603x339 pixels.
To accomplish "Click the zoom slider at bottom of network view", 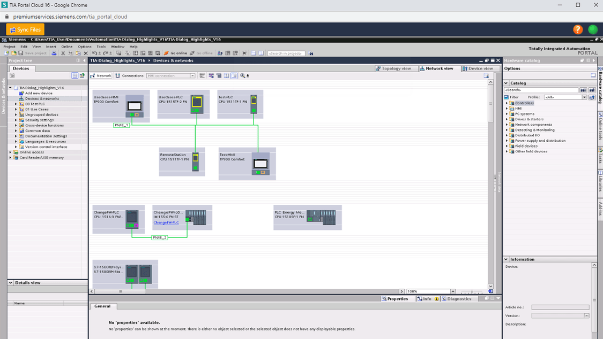I will [x=472, y=292].
